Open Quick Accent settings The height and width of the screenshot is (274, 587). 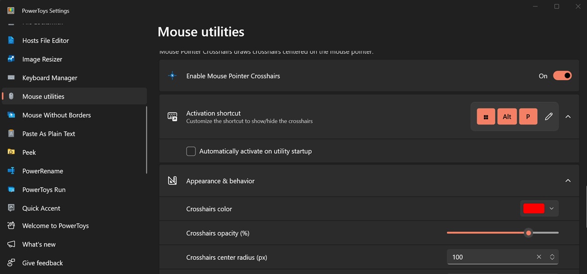(x=74, y=208)
